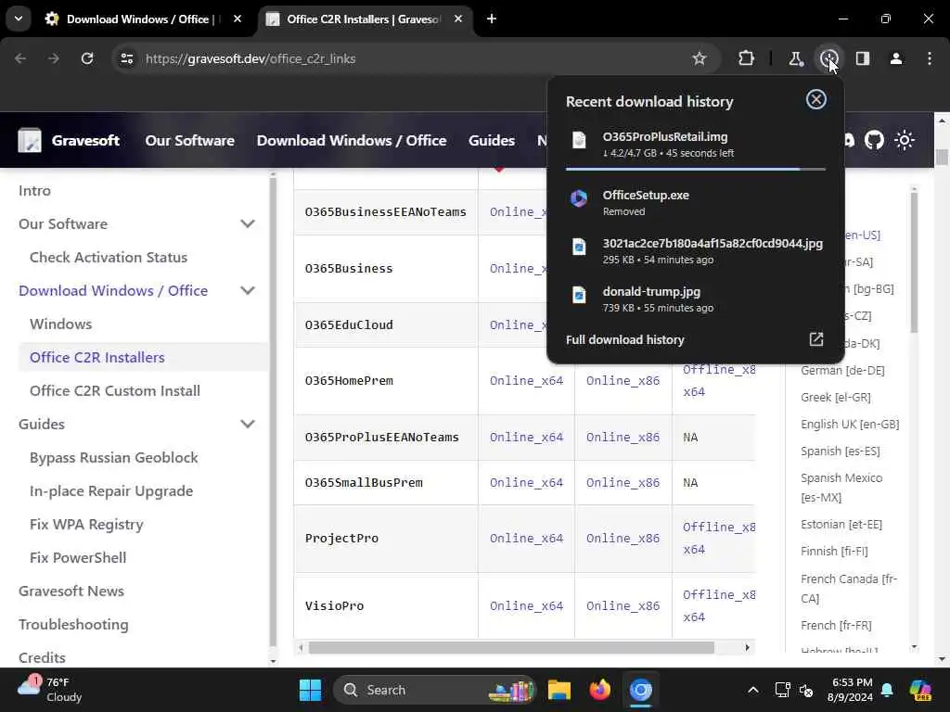The width and height of the screenshot is (950, 712).
Task: Click Online_x64 link for VisioPro
Action: [x=526, y=605]
